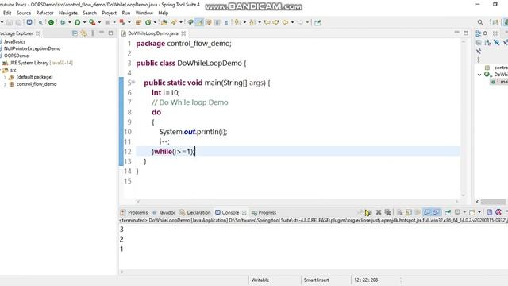This screenshot has height=286, width=508.
Task: Click the Save disk icon in toolbar
Action: click(10, 22)
